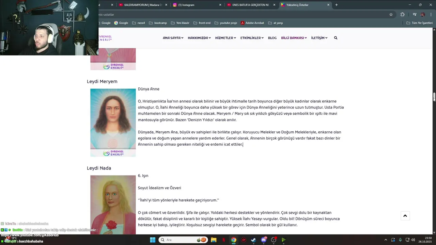
Task: Open the Steam app from the taskbar
Action: point(253,240)
